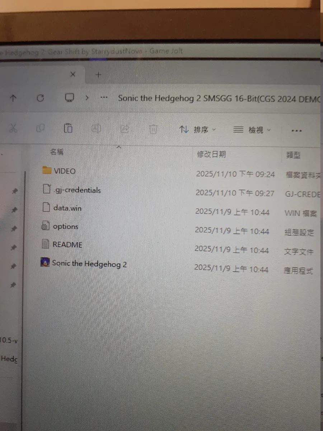The height and width of the screenshot is (431, 323).
Task: Open the 檢視 view dropdown
Action: pos(252,130)
